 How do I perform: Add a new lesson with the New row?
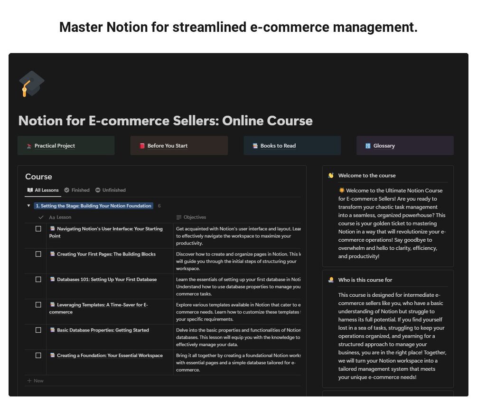[36, 381]
